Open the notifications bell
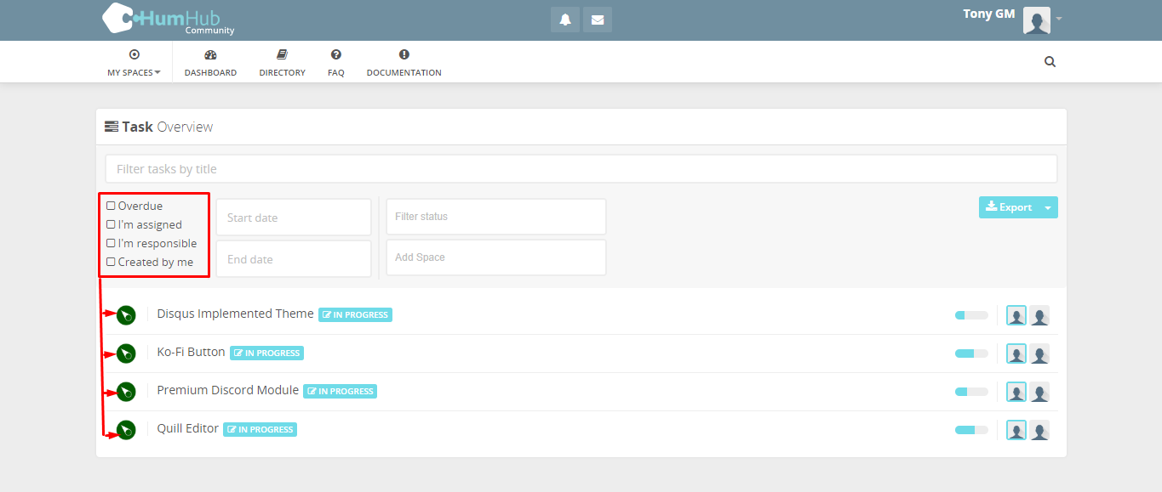Screen dimensions: 1162x492 564,19
